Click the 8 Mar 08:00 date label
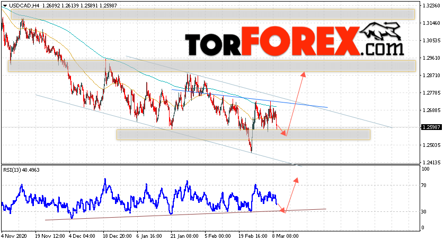This screenshot has height=242, width=444. pyautogui.click(x=286, y=236)
